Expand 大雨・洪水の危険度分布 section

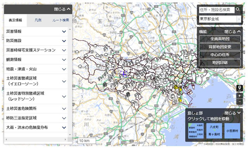pos(36,127)
